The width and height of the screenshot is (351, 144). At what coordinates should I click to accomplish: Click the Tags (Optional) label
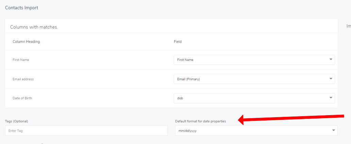click(17, 121)
